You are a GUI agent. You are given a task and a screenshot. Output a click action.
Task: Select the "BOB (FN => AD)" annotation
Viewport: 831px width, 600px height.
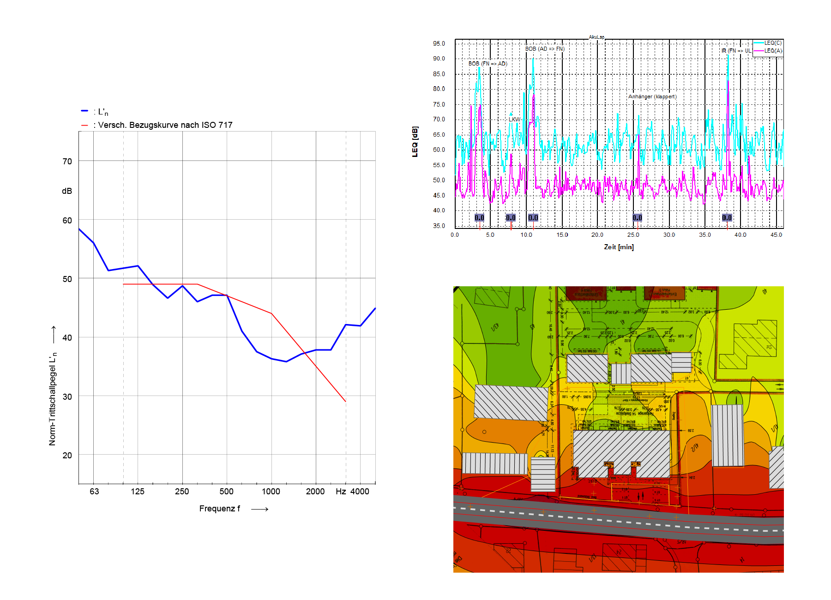pos(488,64)
